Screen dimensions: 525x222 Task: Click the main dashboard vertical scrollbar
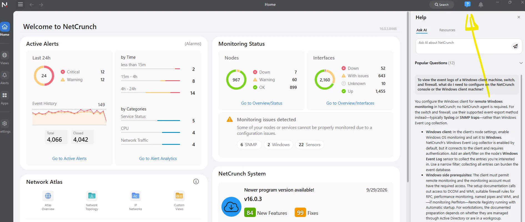click(408, 97)
